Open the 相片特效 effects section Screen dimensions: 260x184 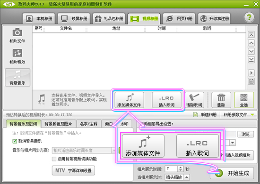coord(17,56)
